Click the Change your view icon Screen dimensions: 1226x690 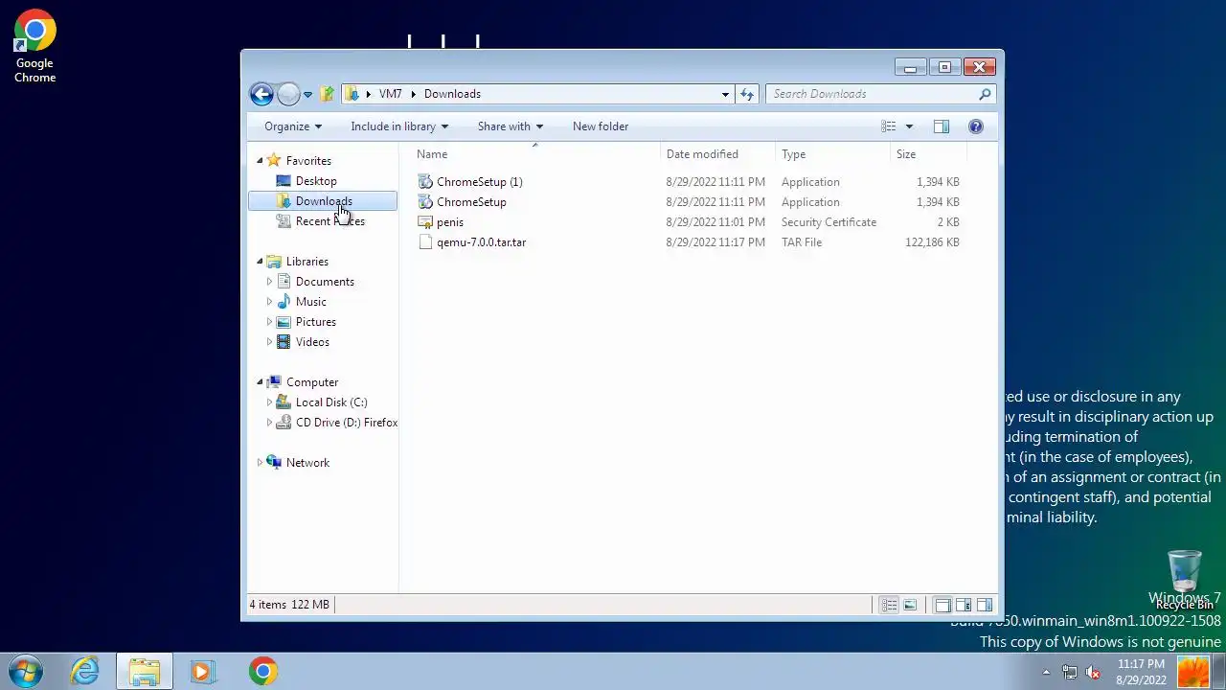pos(889,126)
